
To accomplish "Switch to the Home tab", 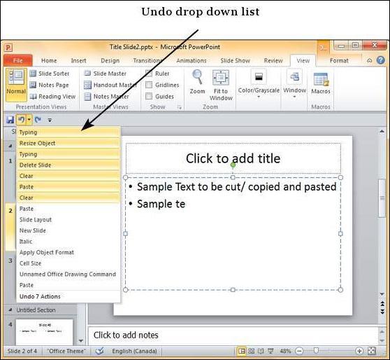I will tap(49, 60).
